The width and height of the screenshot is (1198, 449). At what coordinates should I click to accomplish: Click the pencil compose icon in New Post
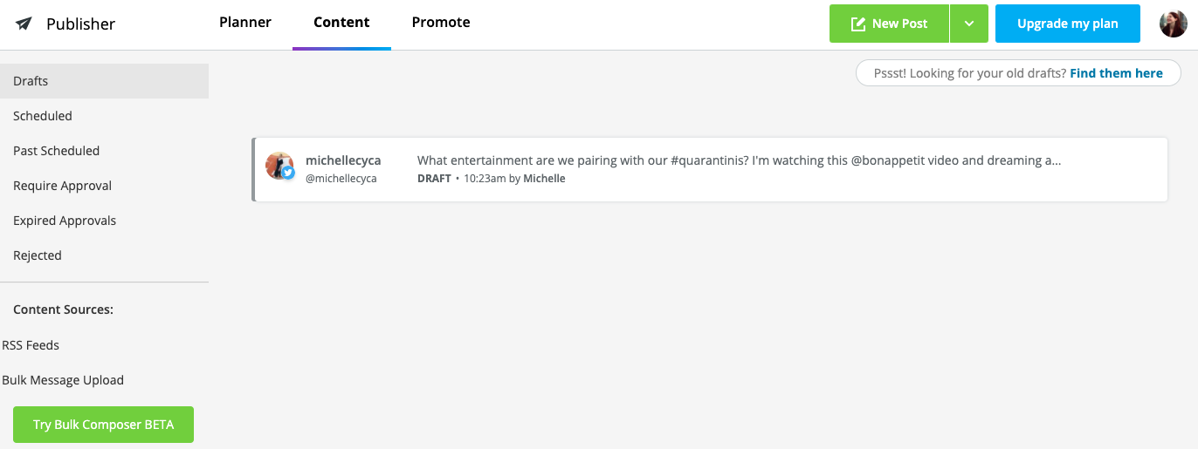(x=858, y=24)
